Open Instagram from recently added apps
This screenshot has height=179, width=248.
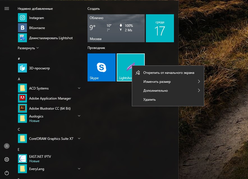pos(36,18)
